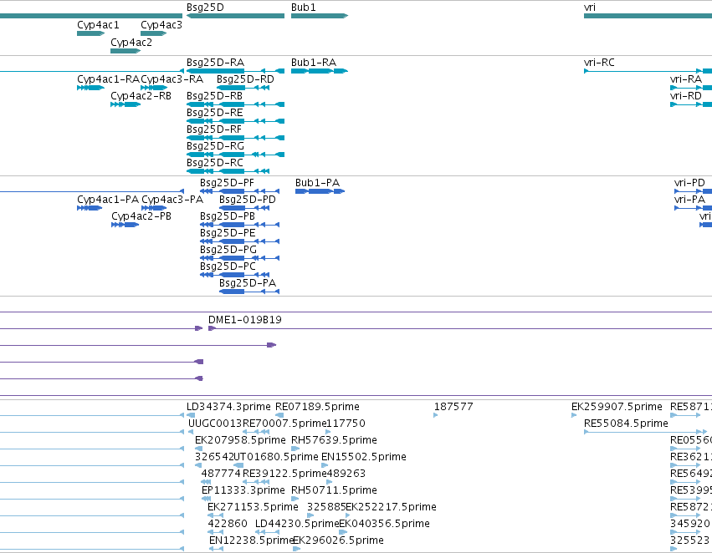The height and width of the screenshot is (553, 712).
Task: Select the UUGC0013 feature
Action: pos(191,432)
